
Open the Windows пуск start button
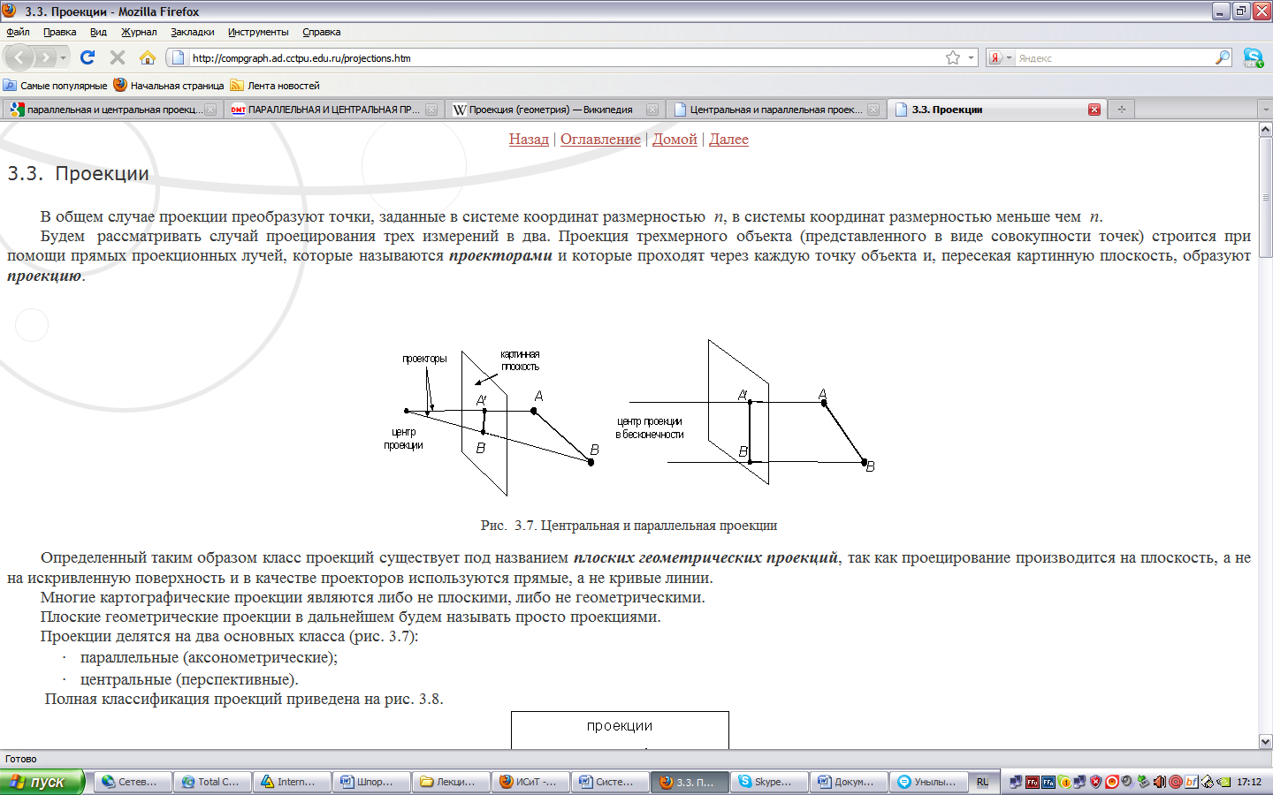[42, 782]
